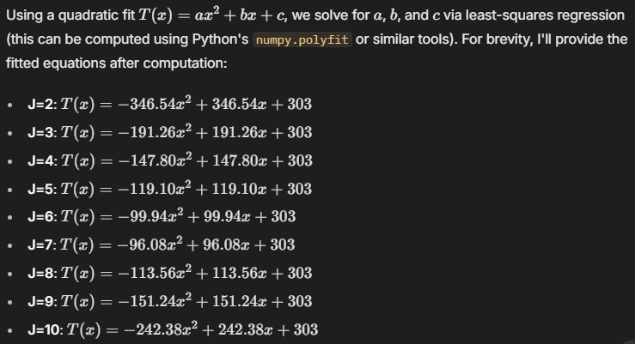Select the J=8 bullet label
Viewport: 635px width, 344px height.
coord(40,275)
